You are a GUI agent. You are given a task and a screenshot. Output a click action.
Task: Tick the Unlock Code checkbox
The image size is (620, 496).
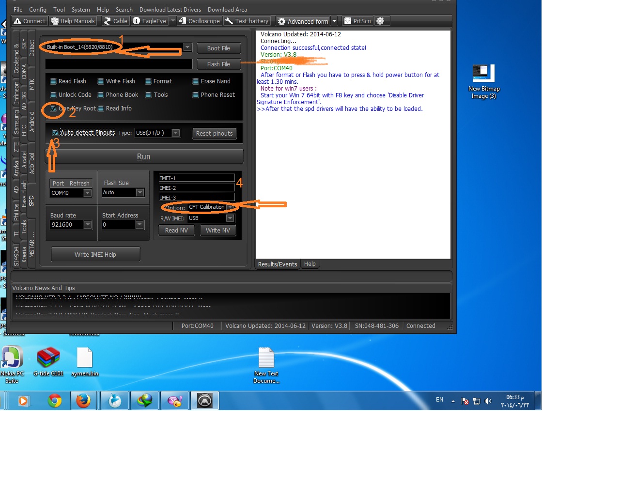coord(53,95)
